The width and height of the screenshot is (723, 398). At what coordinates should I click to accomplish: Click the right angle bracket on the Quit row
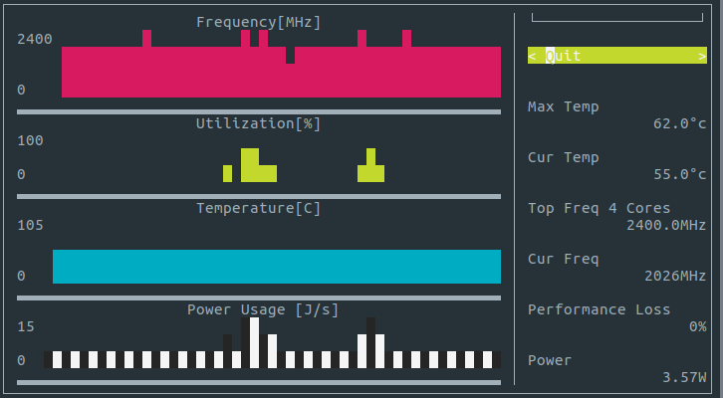click(703, 56)
